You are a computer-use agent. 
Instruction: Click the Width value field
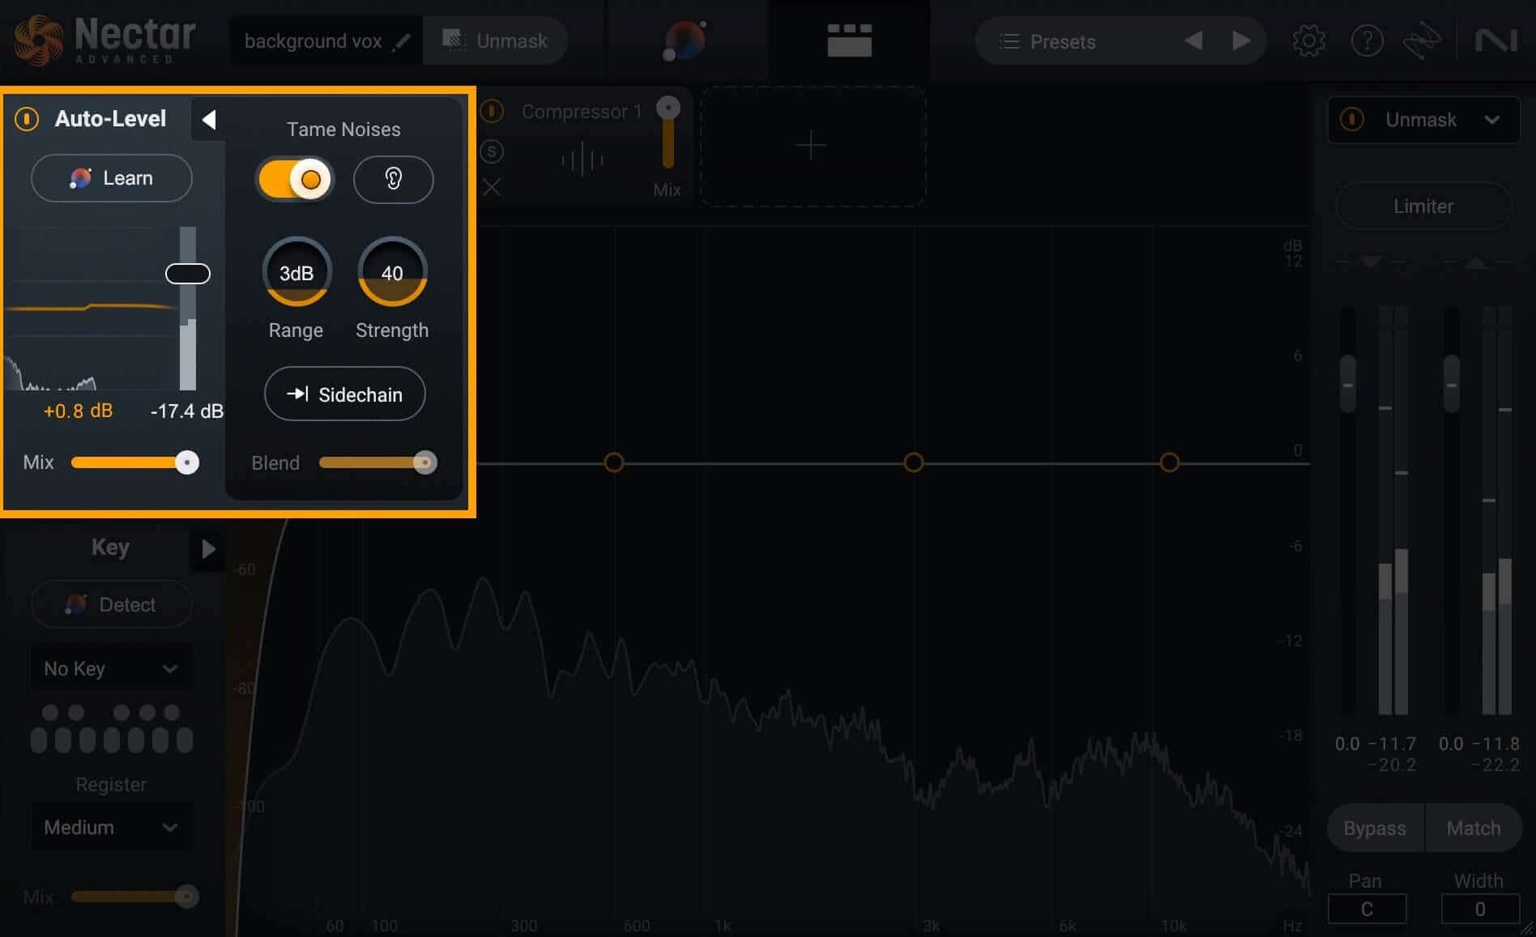point(1479,909)
